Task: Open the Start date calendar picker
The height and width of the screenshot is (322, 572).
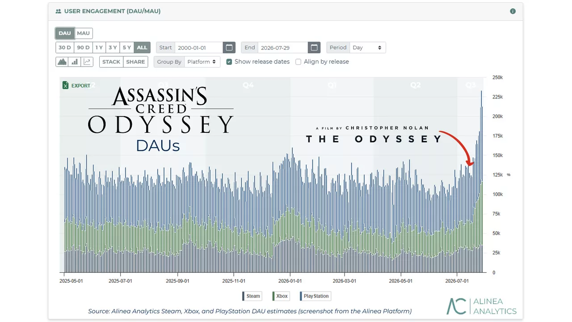Action: click(229, 47)
